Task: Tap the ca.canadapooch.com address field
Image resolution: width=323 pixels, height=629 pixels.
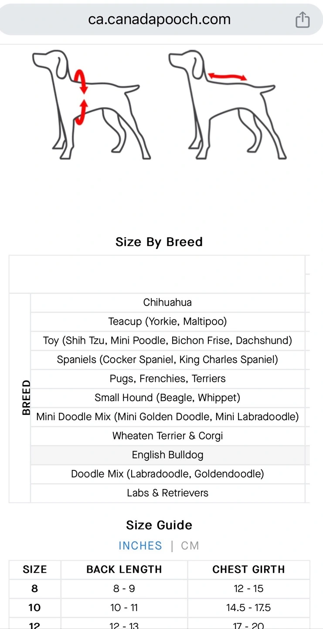Action: coord(159,19)
